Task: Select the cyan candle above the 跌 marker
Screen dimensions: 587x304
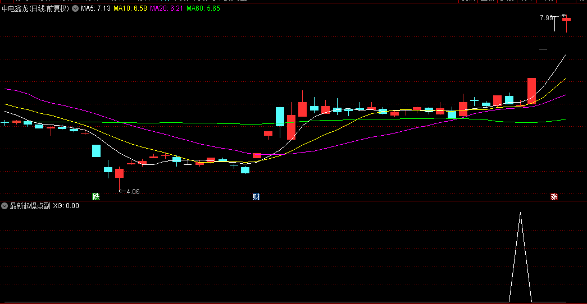Action: (x=96, y=151)
